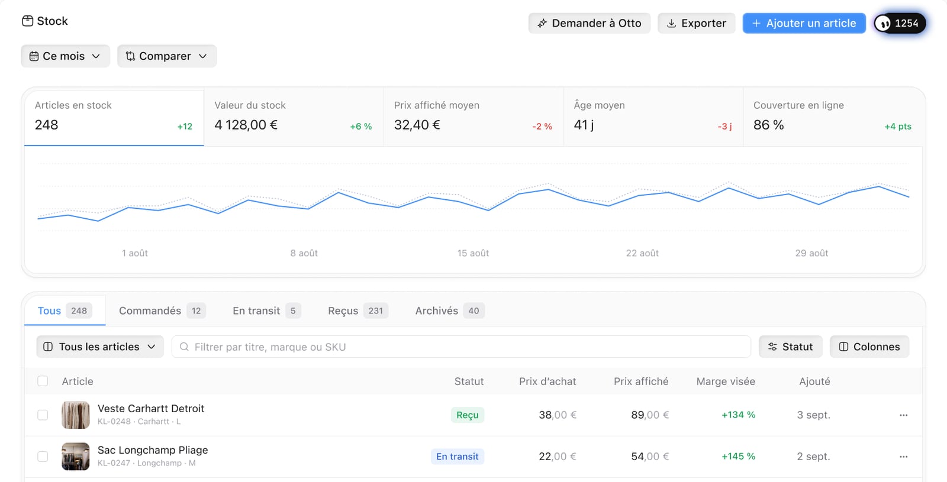Click the plus icon on Ajouter un article

coord(756,24)
